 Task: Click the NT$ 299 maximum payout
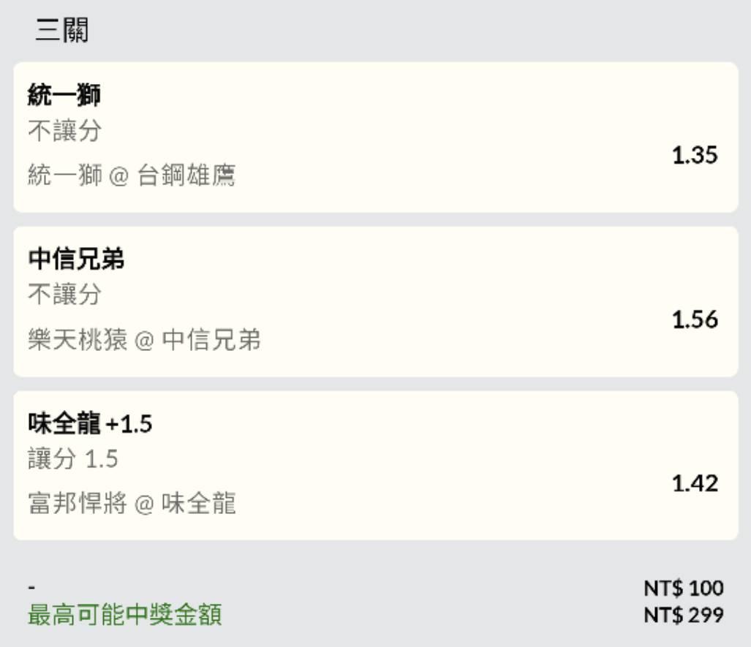click(x=684, y=616)
